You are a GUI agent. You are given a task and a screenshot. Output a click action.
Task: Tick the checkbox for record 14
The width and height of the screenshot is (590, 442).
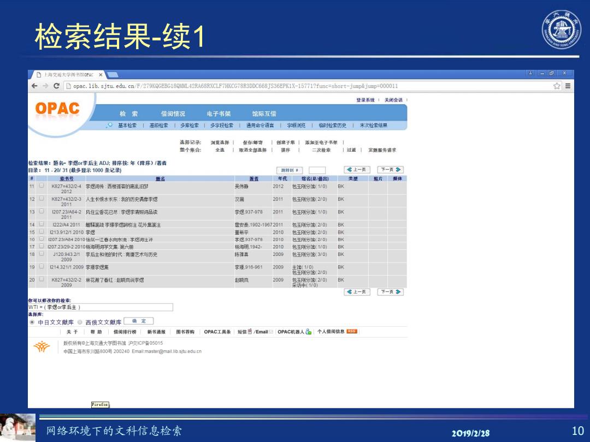[42, 224]
